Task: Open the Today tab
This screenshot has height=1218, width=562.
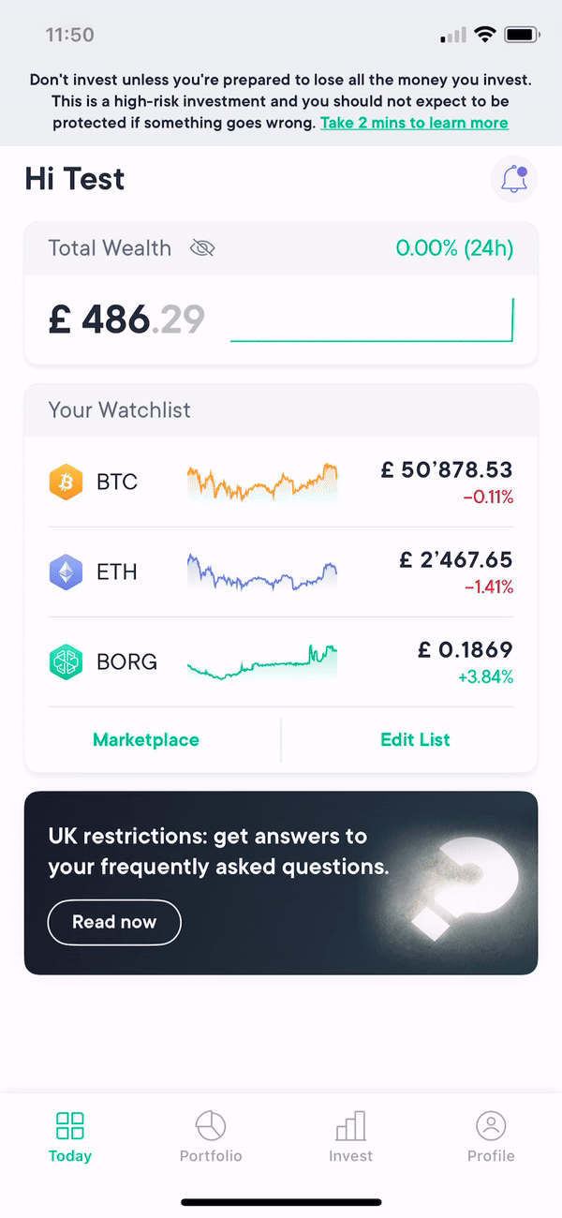Action: pyautogui.click(x=70, y=1137)
